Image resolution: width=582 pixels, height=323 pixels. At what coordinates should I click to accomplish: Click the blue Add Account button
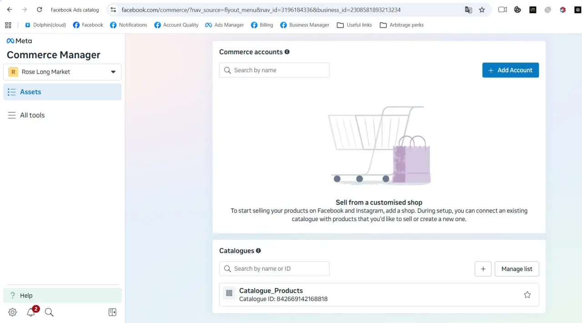(x=511, y=70)
